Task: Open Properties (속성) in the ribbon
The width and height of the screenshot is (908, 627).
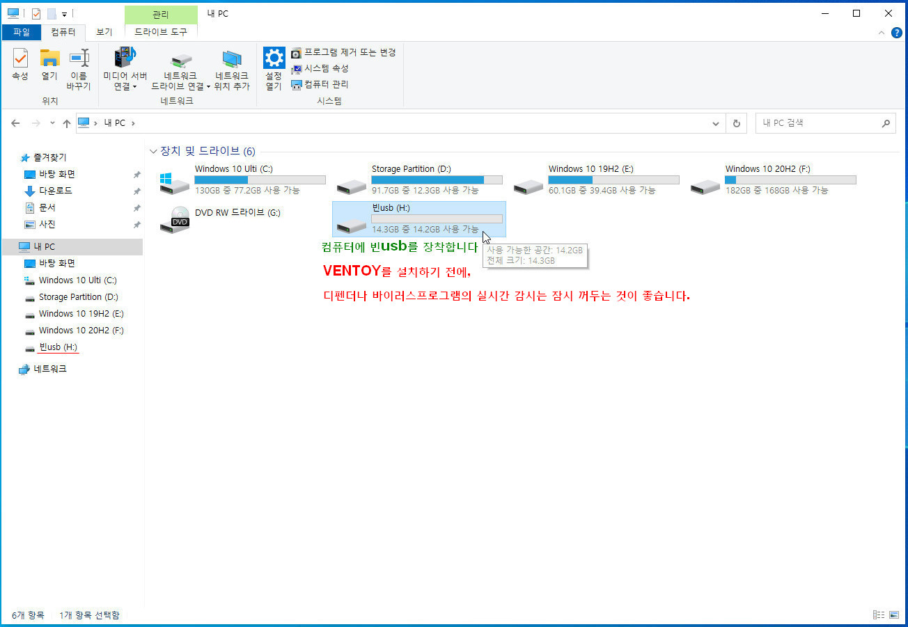Action: [x=20, y=64]
